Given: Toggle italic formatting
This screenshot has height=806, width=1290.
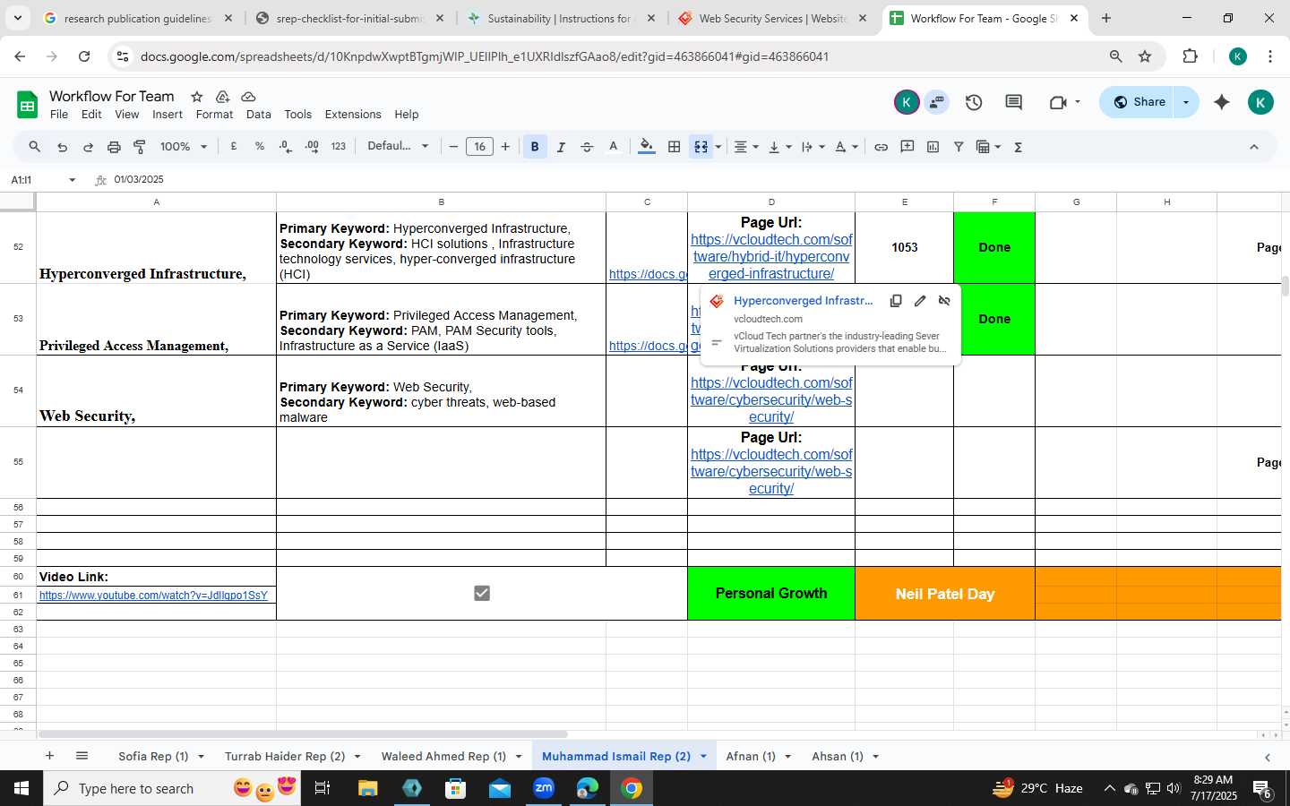Looking at the screenshot, I should (561, 147).
